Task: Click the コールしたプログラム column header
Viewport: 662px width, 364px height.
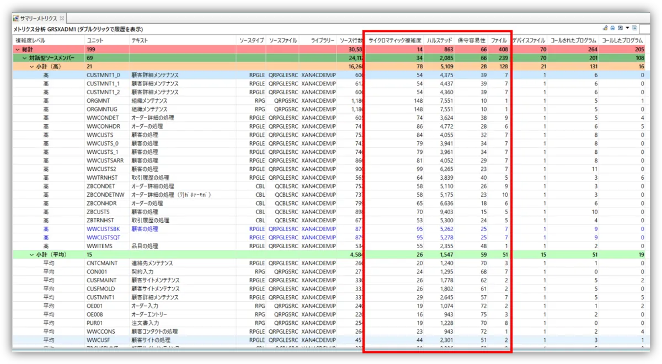Action: point(622,41)
